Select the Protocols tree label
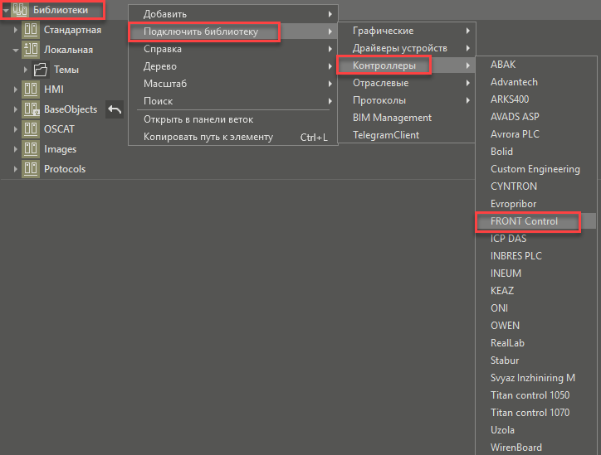This screenshot has width=601, height=455. [x=65, y=169]
